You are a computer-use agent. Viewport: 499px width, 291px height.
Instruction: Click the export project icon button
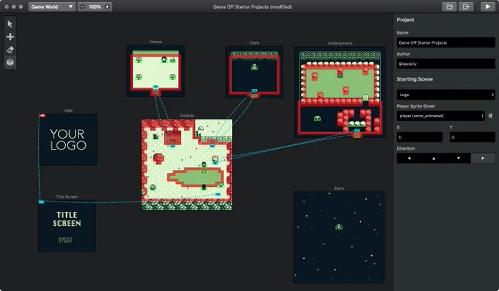click(x=466, y=7)
